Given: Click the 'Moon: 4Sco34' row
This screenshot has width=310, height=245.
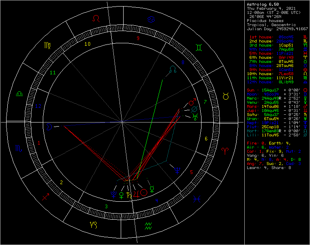Looking at the screenshot, I should pyautogui.click(x=277, y=94).
